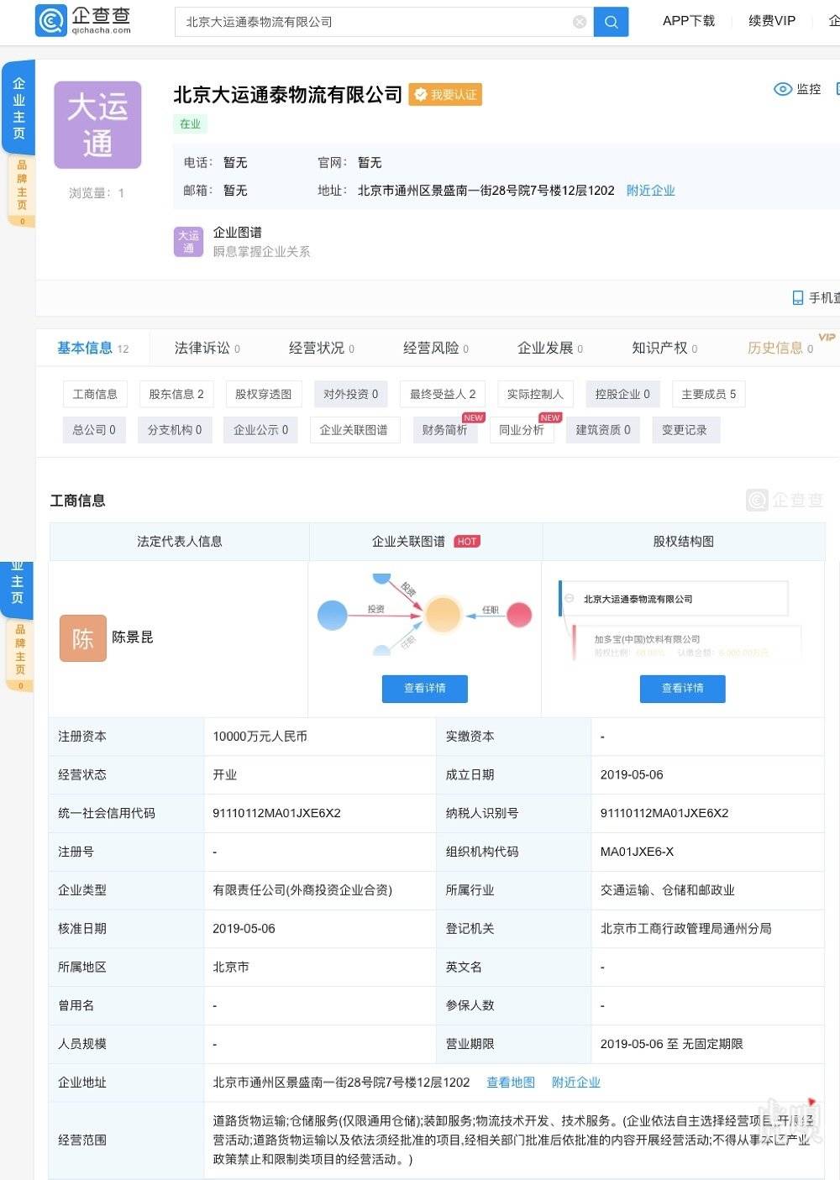Open the 查看地图 link
The height and width of the screenshot is (1180, 840).
(511, 1083)
